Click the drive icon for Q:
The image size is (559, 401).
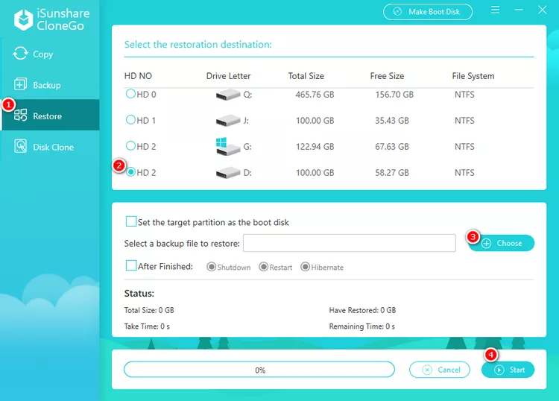click(x=228, y=95)
